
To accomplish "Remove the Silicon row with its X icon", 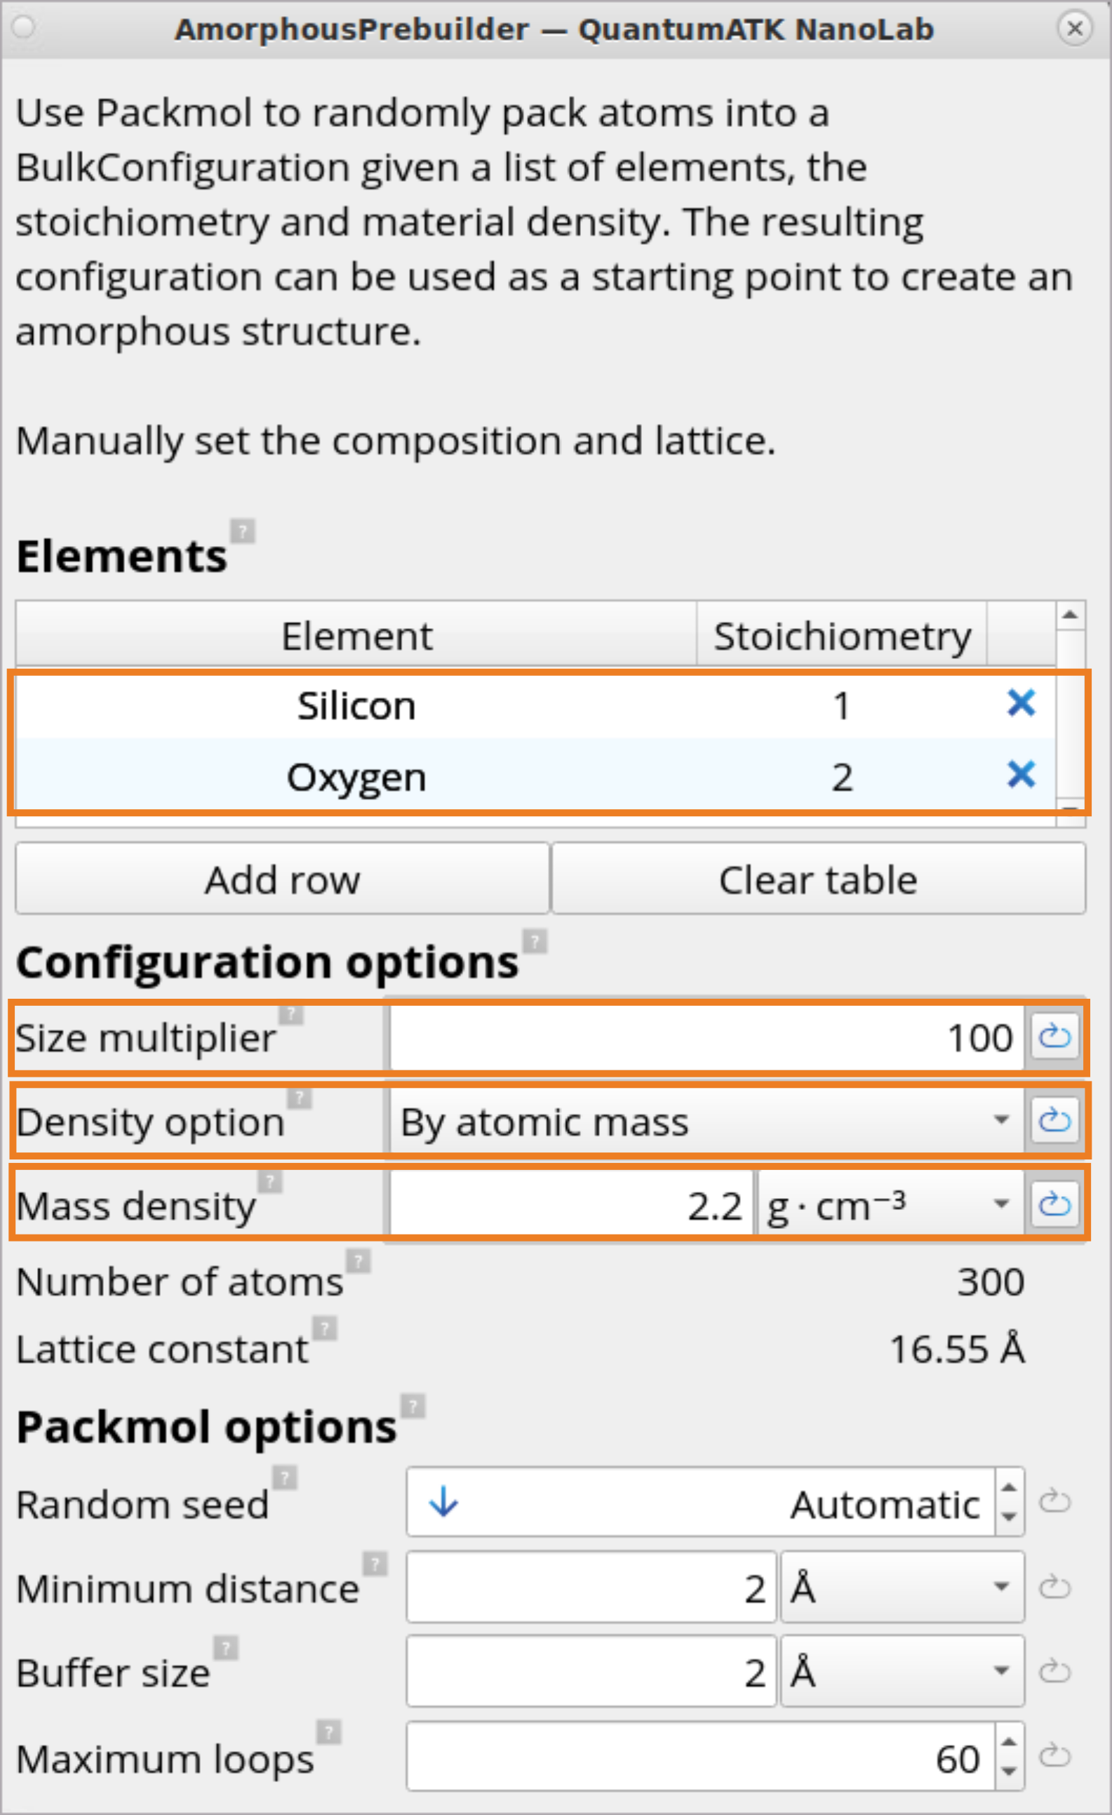I will (1021, 703).
